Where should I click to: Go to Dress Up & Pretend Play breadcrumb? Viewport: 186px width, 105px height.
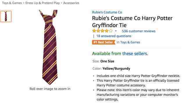(42, 3)
